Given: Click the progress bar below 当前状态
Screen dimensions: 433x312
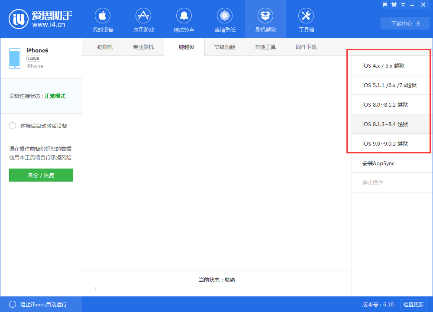Looking at the screenshot, I should 216,289.
